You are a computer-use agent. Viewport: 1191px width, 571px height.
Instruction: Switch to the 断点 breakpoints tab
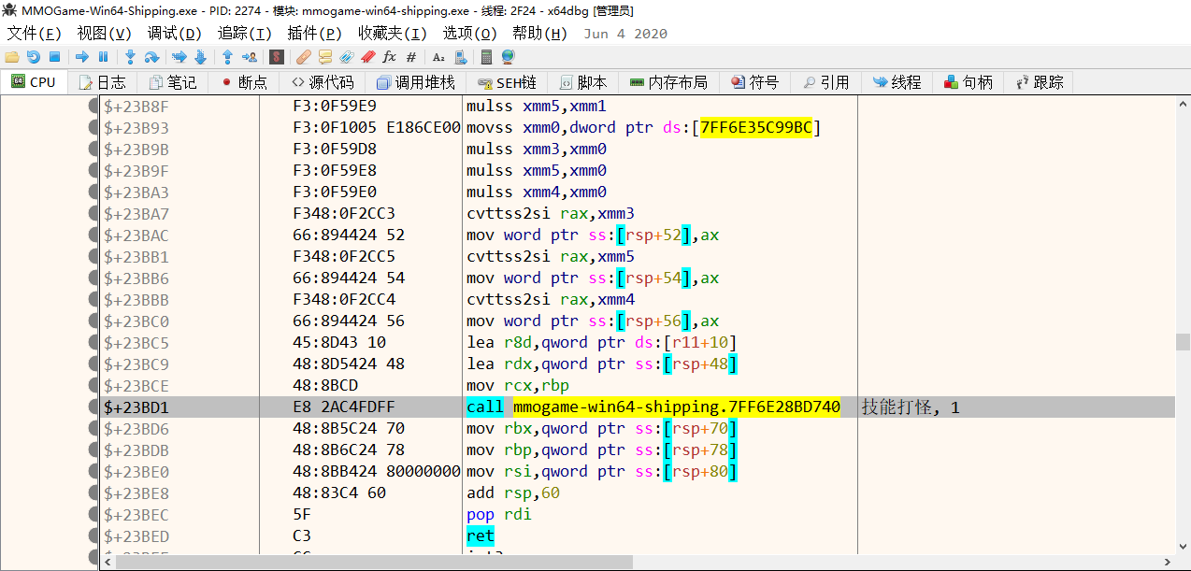point(244,82)
